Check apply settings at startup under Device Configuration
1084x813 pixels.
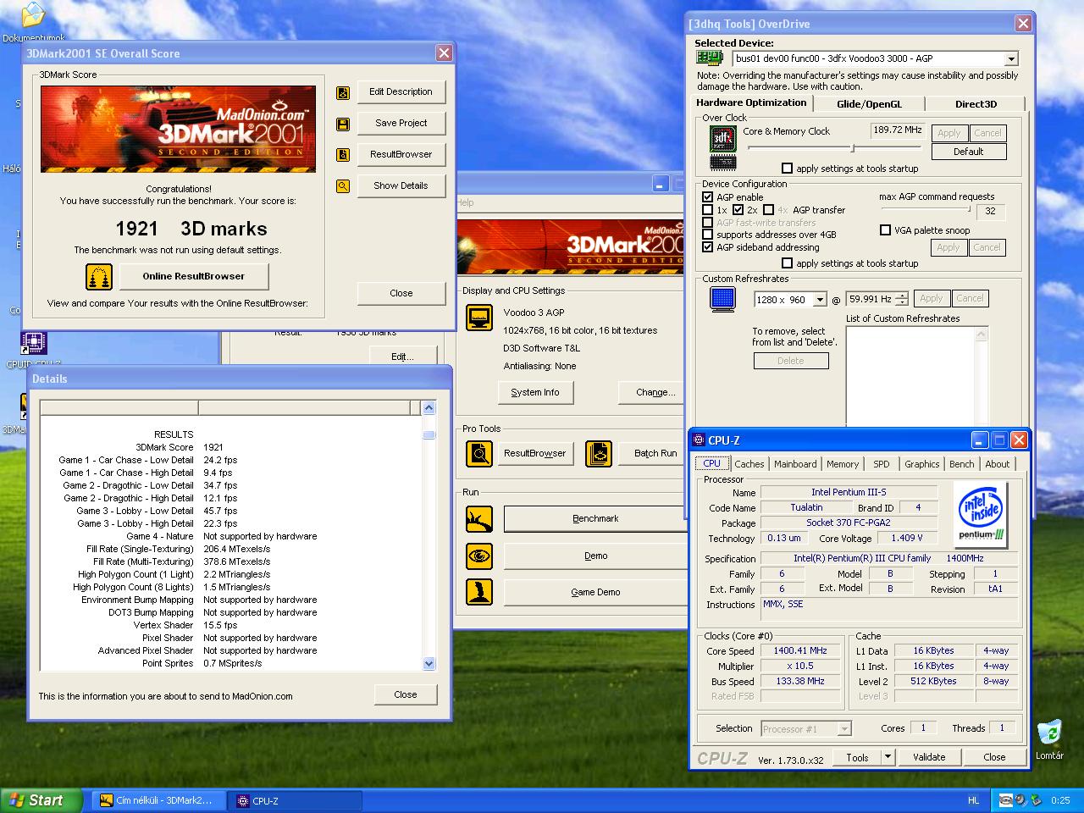tap(788, 263)
